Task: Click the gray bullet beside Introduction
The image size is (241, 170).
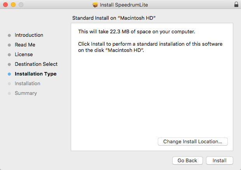Action: (x=9, y=35)
